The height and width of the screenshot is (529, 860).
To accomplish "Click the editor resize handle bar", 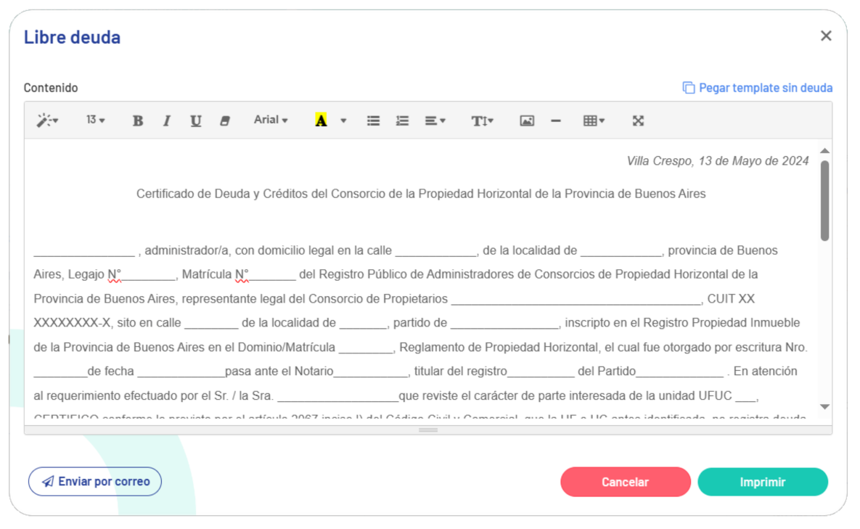I will [427, 430].
